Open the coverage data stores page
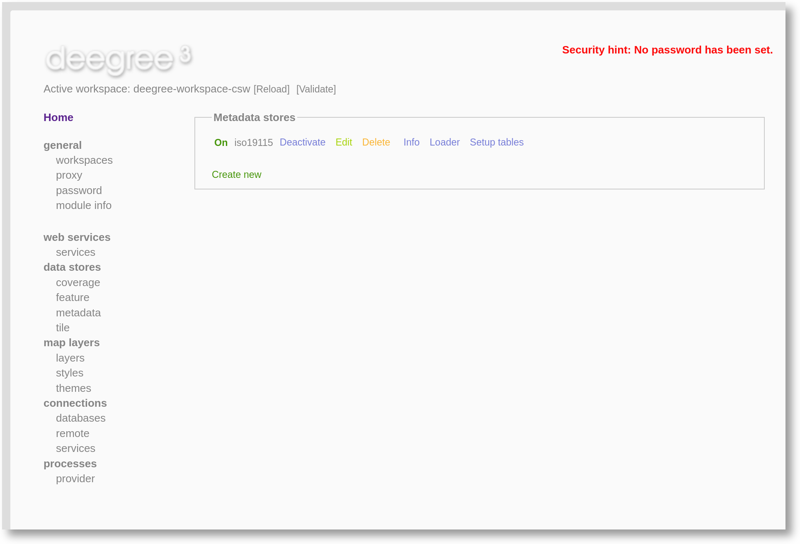 [78, 282]
